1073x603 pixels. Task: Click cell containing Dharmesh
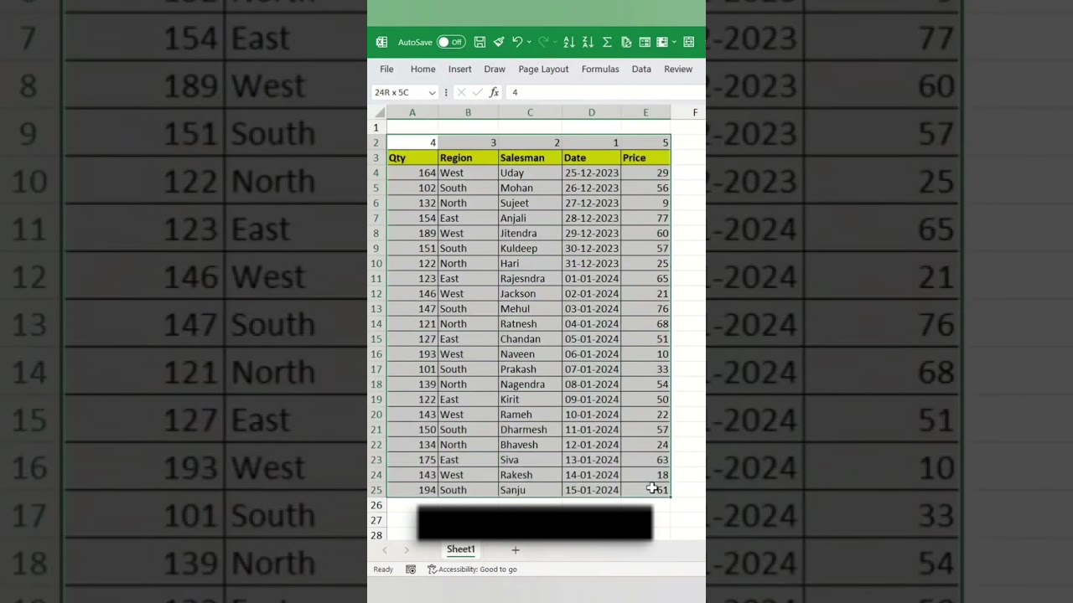point(530,430)
